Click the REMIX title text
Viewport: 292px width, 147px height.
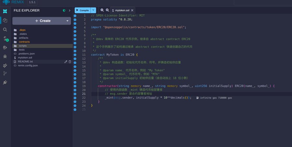pyautogui.click(x=18, y=2)
